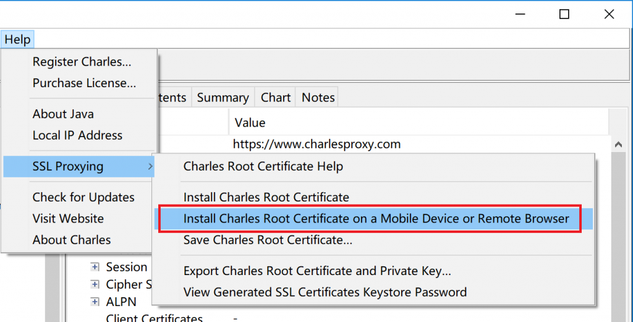Image resolution: width=633 pixels, height=322 pixels.
Task: Install certificate on Mobile Device or Remote Browser
Action: (373, 219)
